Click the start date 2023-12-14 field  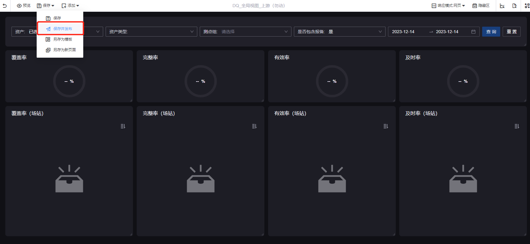403,32
